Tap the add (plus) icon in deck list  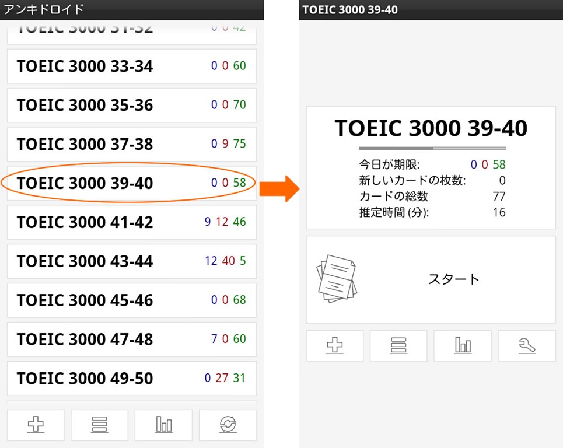(36, 425)
